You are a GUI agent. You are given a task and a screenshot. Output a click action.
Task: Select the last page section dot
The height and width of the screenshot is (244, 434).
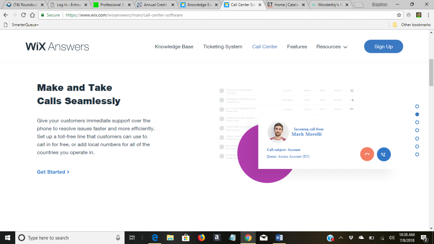[417, 155]
